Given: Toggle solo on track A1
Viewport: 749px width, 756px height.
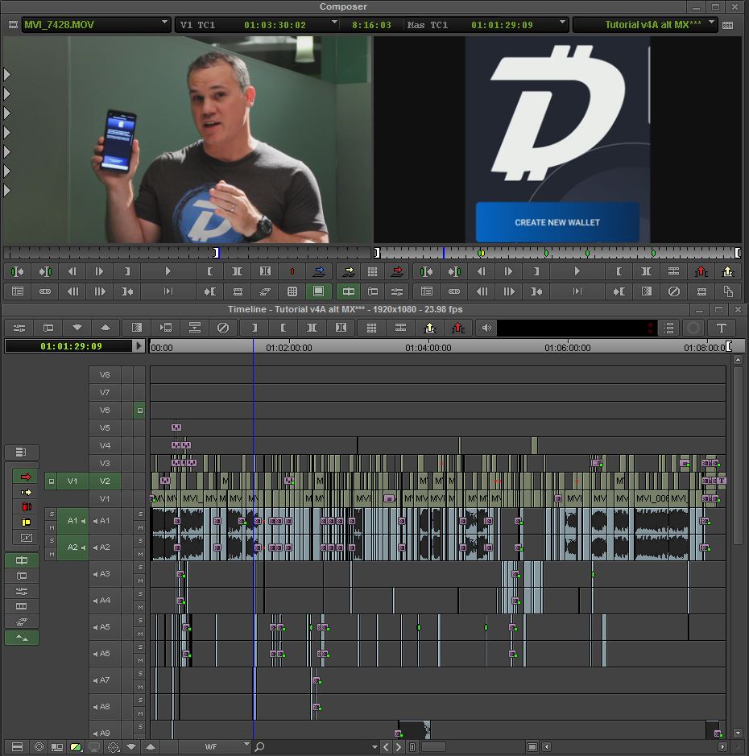Looking at the screenshot, I should point(140,514).
